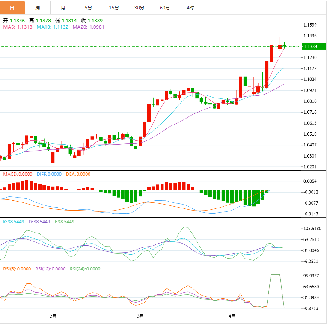Click the 2月 marker on the time axis
Image resolution: width=327 pixels, height=324 pixels.
pyautogui.click(x=53, y=316)
